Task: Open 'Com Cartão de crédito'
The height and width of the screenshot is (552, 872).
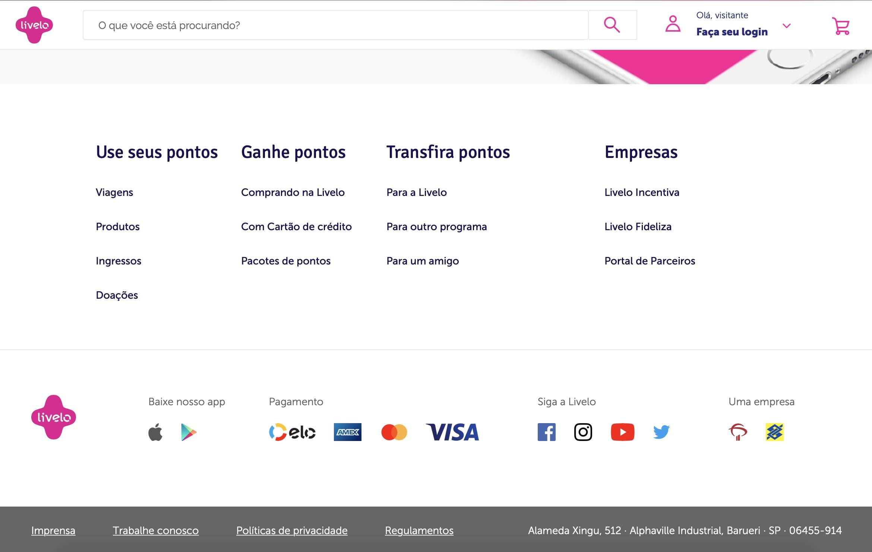Action: coord(297,227)
